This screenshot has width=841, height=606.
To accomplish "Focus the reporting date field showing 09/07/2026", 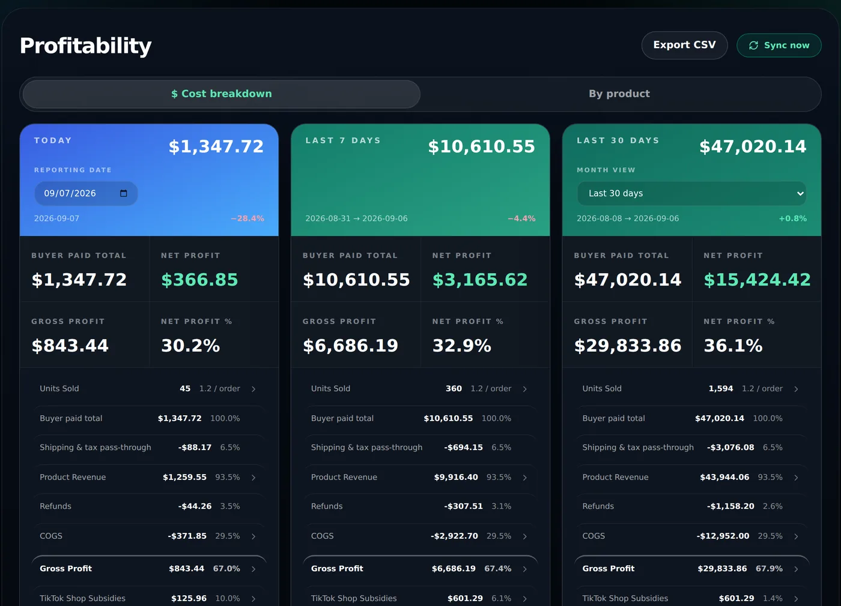I will click(x=86, y=193).
